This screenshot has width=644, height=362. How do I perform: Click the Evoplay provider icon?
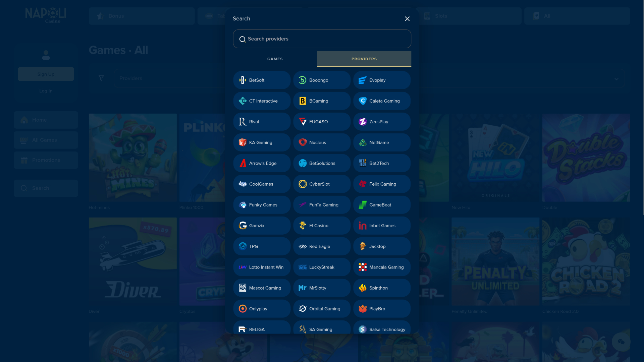click(x=363, y=80)
